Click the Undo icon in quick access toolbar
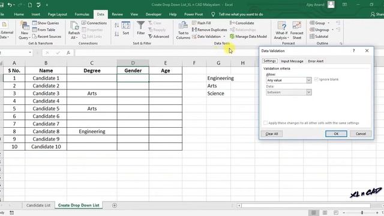 pos(10,5)
